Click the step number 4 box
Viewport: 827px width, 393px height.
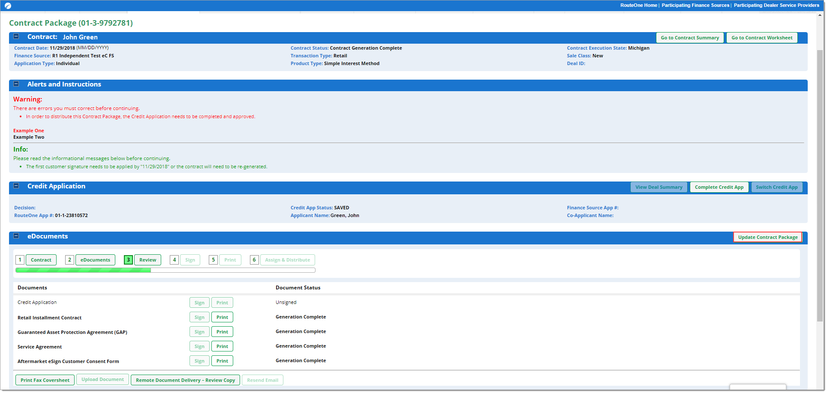(174, 260)
